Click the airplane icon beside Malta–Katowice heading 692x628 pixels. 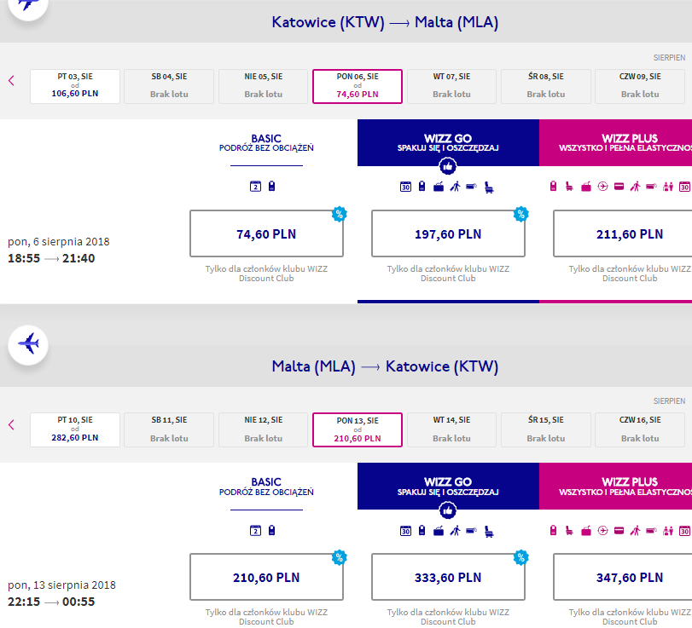pos(28,344)
